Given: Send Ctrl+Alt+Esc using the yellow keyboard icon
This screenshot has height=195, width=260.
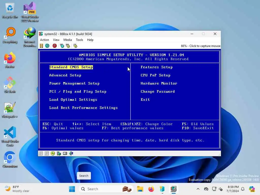Looking at the screenshot, I should (x=68, y=46).
